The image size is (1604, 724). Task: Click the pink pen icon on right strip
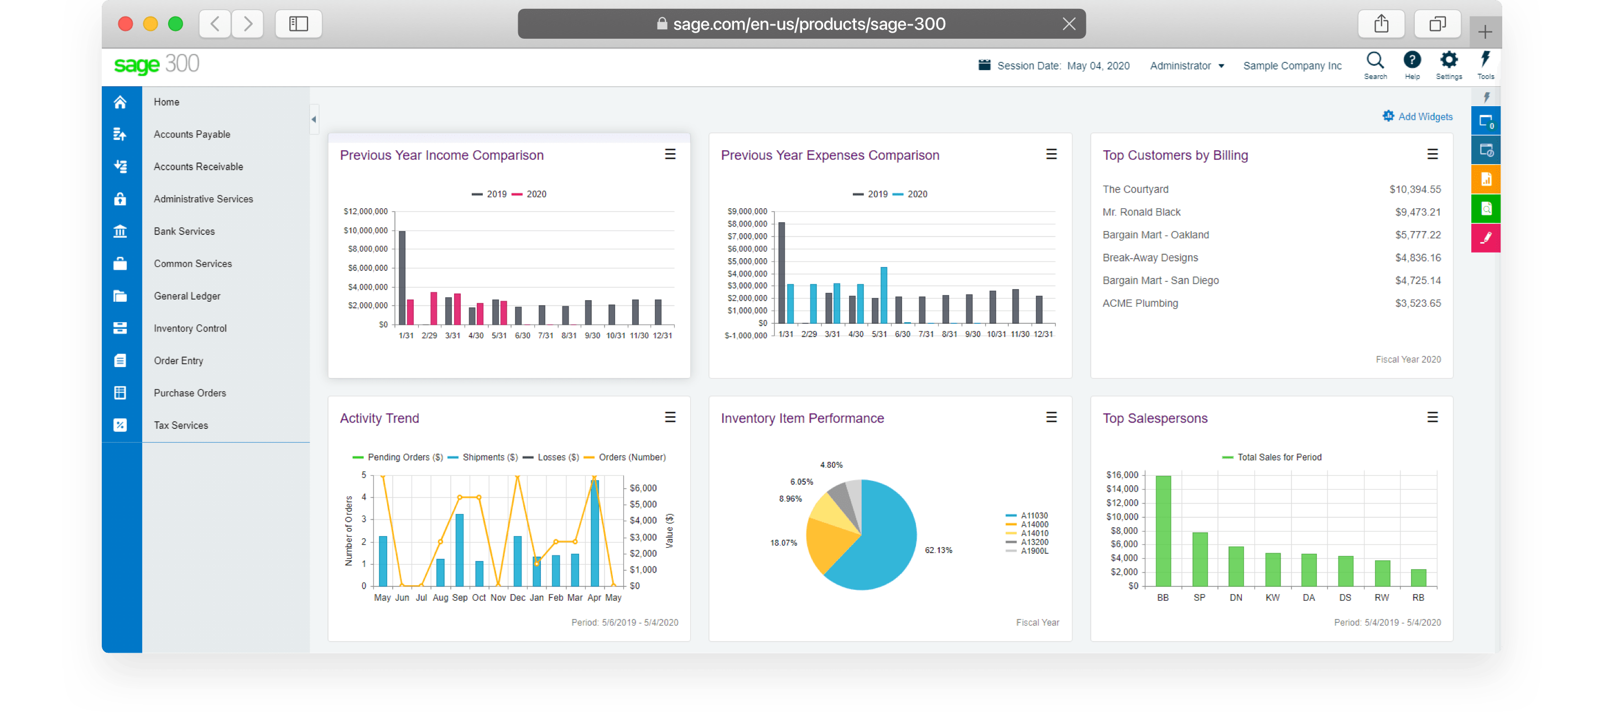coord(1486,238)
